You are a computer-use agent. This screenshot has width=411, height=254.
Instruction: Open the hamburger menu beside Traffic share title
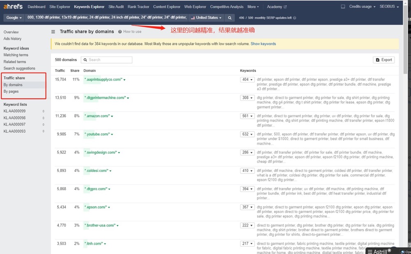(x=53, y=32)
